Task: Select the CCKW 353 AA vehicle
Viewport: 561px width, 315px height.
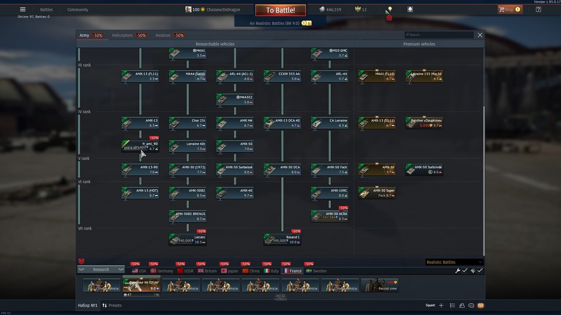Action: pos(282,76)
